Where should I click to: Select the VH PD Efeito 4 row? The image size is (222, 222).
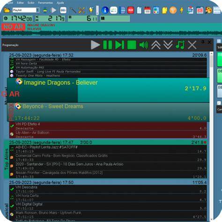tap(108, 126)
